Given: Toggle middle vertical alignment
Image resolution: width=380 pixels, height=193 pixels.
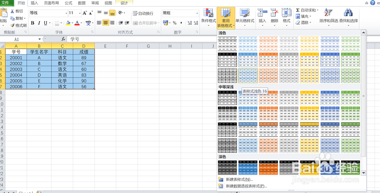Looking at the screenshot, I should [x=106, y=13].
